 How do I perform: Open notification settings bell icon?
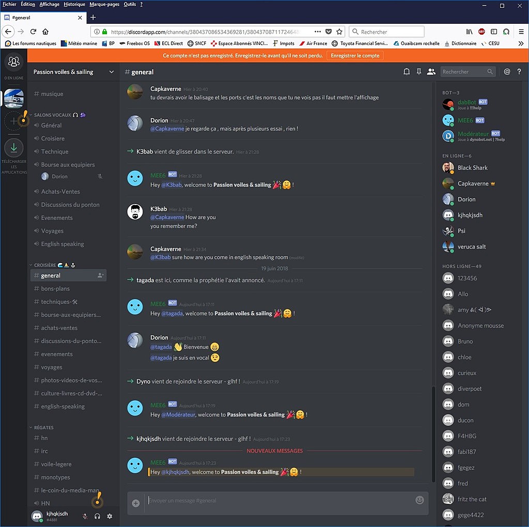pyautogui.click(x=407, y=71)
